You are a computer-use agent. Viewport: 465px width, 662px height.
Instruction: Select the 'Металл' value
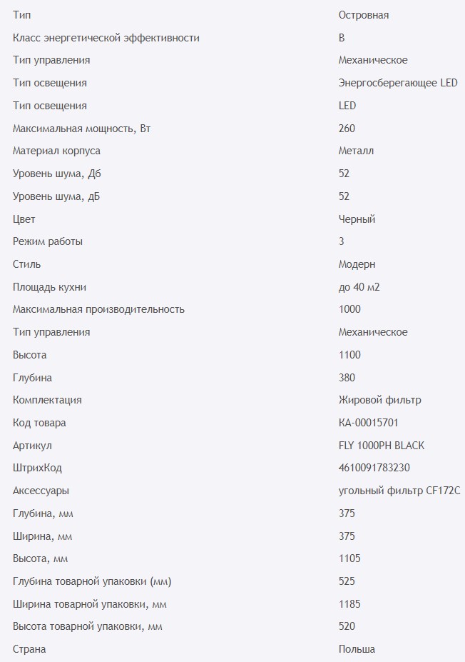(x=356, y=151)
